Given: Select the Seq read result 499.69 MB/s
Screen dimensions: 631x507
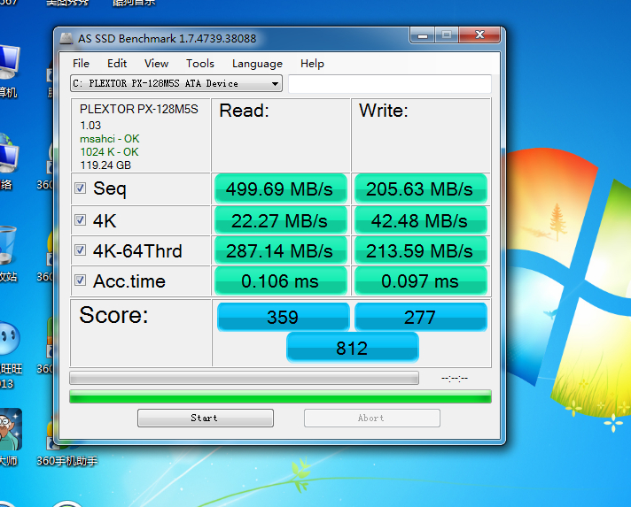Looking at the screenshot, I should point(280,188).
